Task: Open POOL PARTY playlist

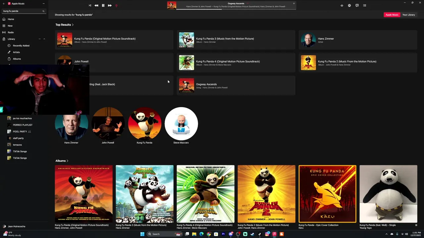Action: click(20, 132)
